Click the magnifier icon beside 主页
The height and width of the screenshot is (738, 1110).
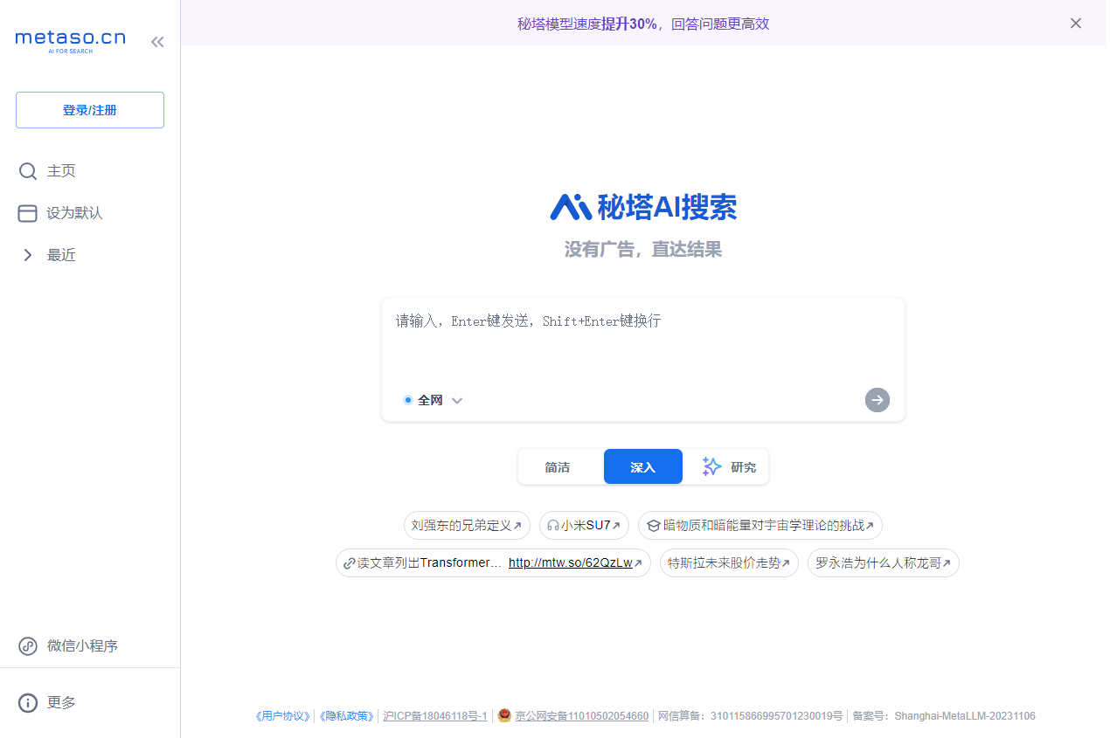pyautogui.click(x=28, y=171)
